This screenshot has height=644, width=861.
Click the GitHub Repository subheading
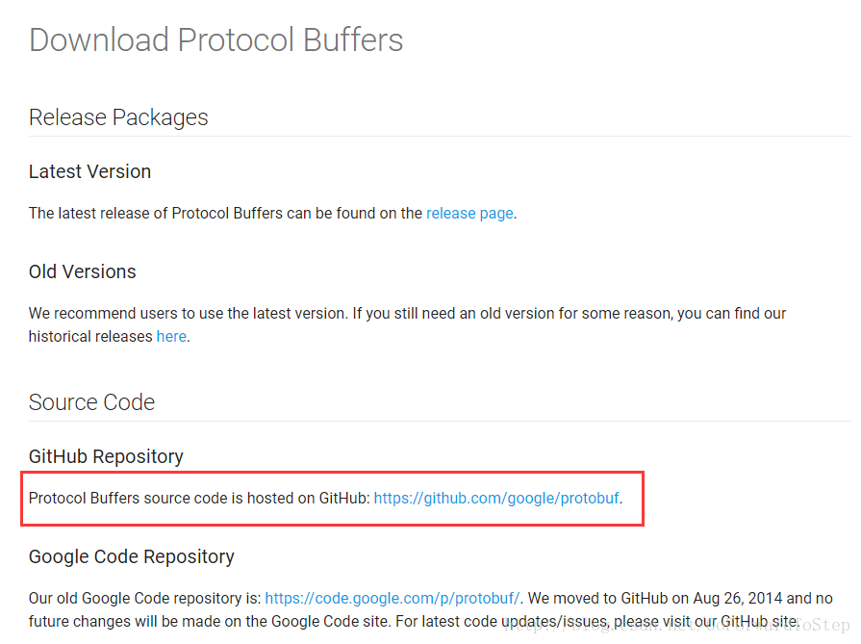coord(106,456)
